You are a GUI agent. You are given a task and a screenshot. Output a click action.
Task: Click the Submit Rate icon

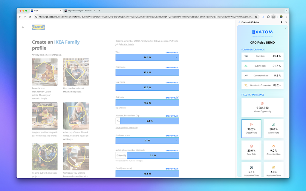[246, 66]
